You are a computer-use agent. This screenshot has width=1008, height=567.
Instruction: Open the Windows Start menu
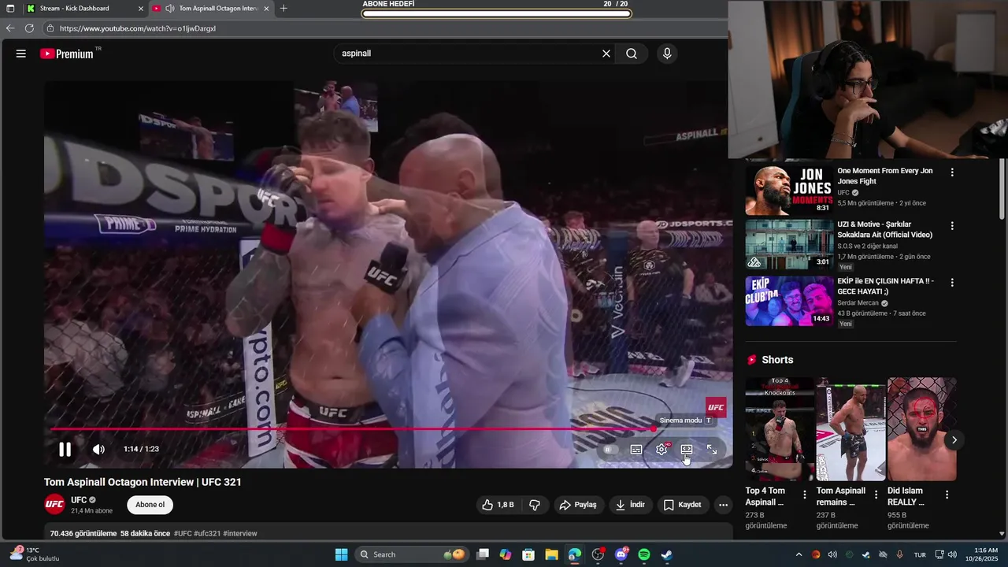pos(341,554)
